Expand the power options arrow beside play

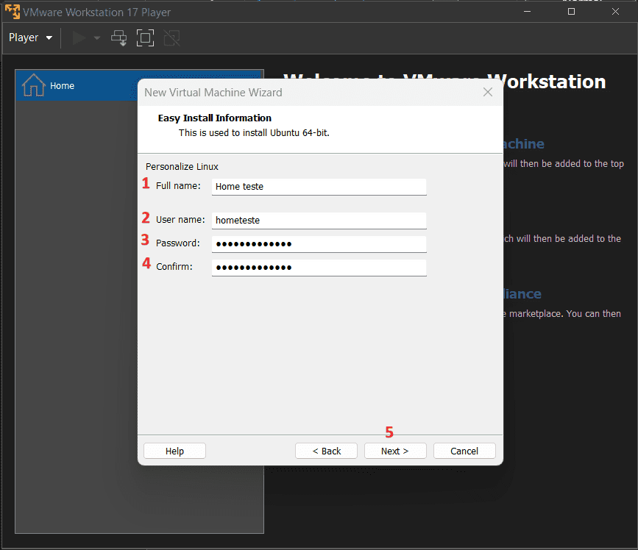pyautogui.click(x=97, y=38)
